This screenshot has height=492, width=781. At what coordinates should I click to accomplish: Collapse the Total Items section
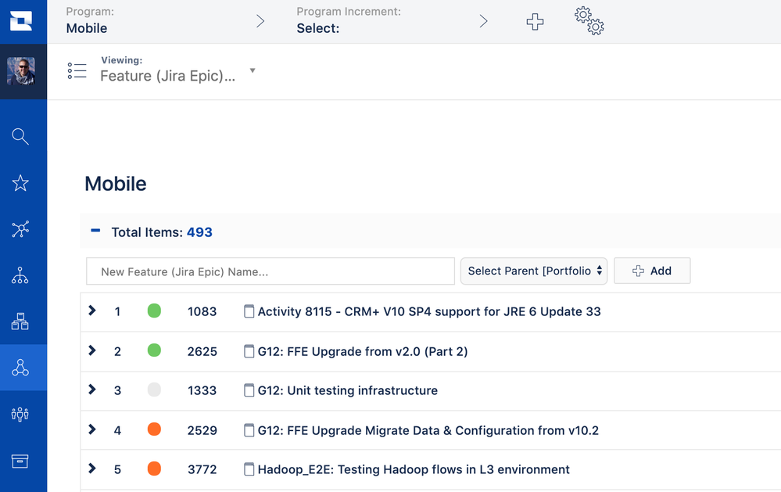click(95, 232)
